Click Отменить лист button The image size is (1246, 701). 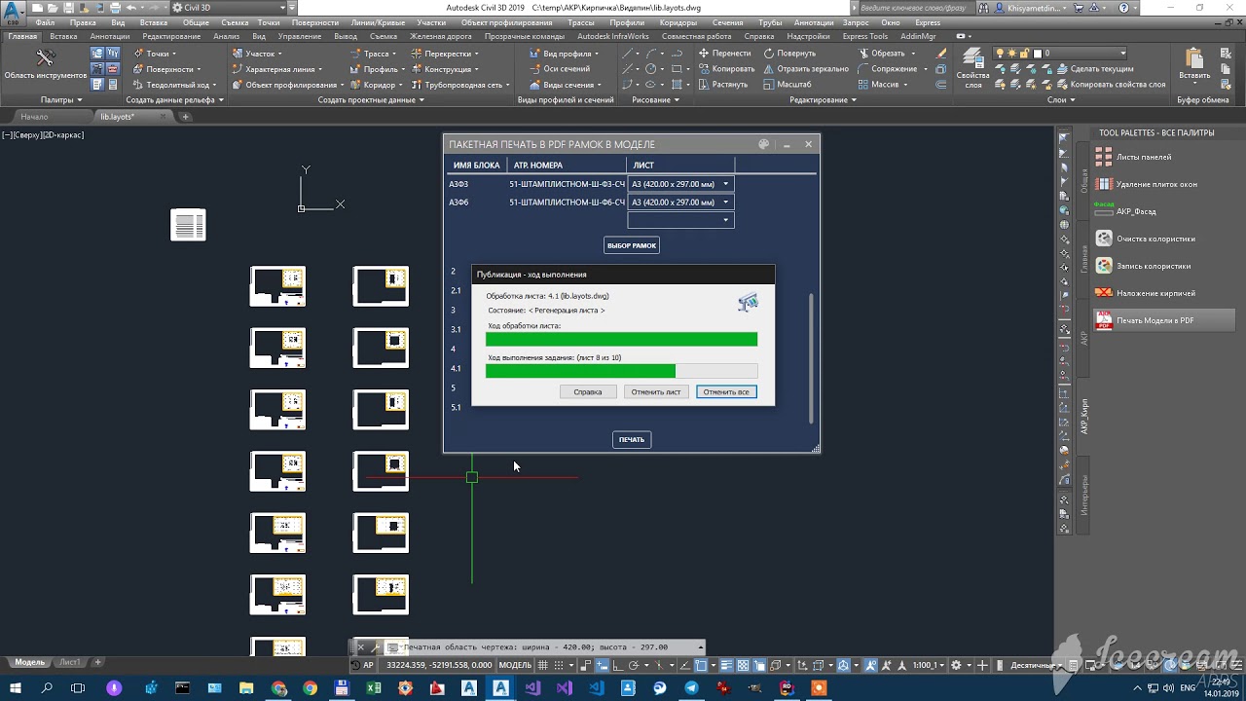point(656,392)
